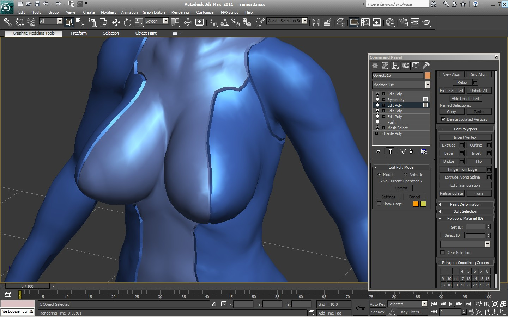The width and height of the screenshot is (508, 317).
Task: Choose the Select and Move tool
Action: pyautogui.click(x=116, y=23)
